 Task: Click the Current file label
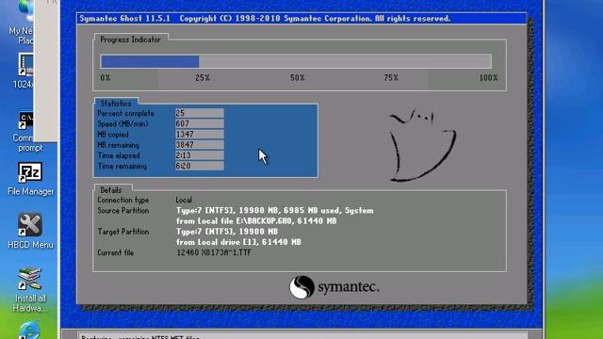coord(115,253)
